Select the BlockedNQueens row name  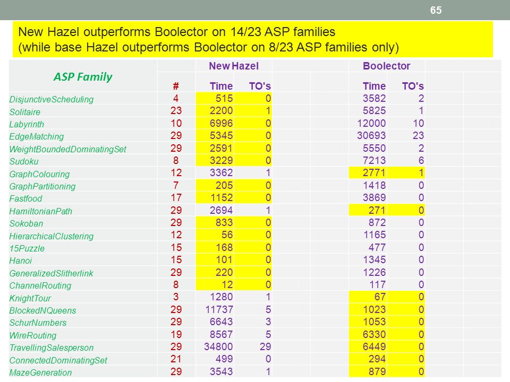(x=42, y=310)
